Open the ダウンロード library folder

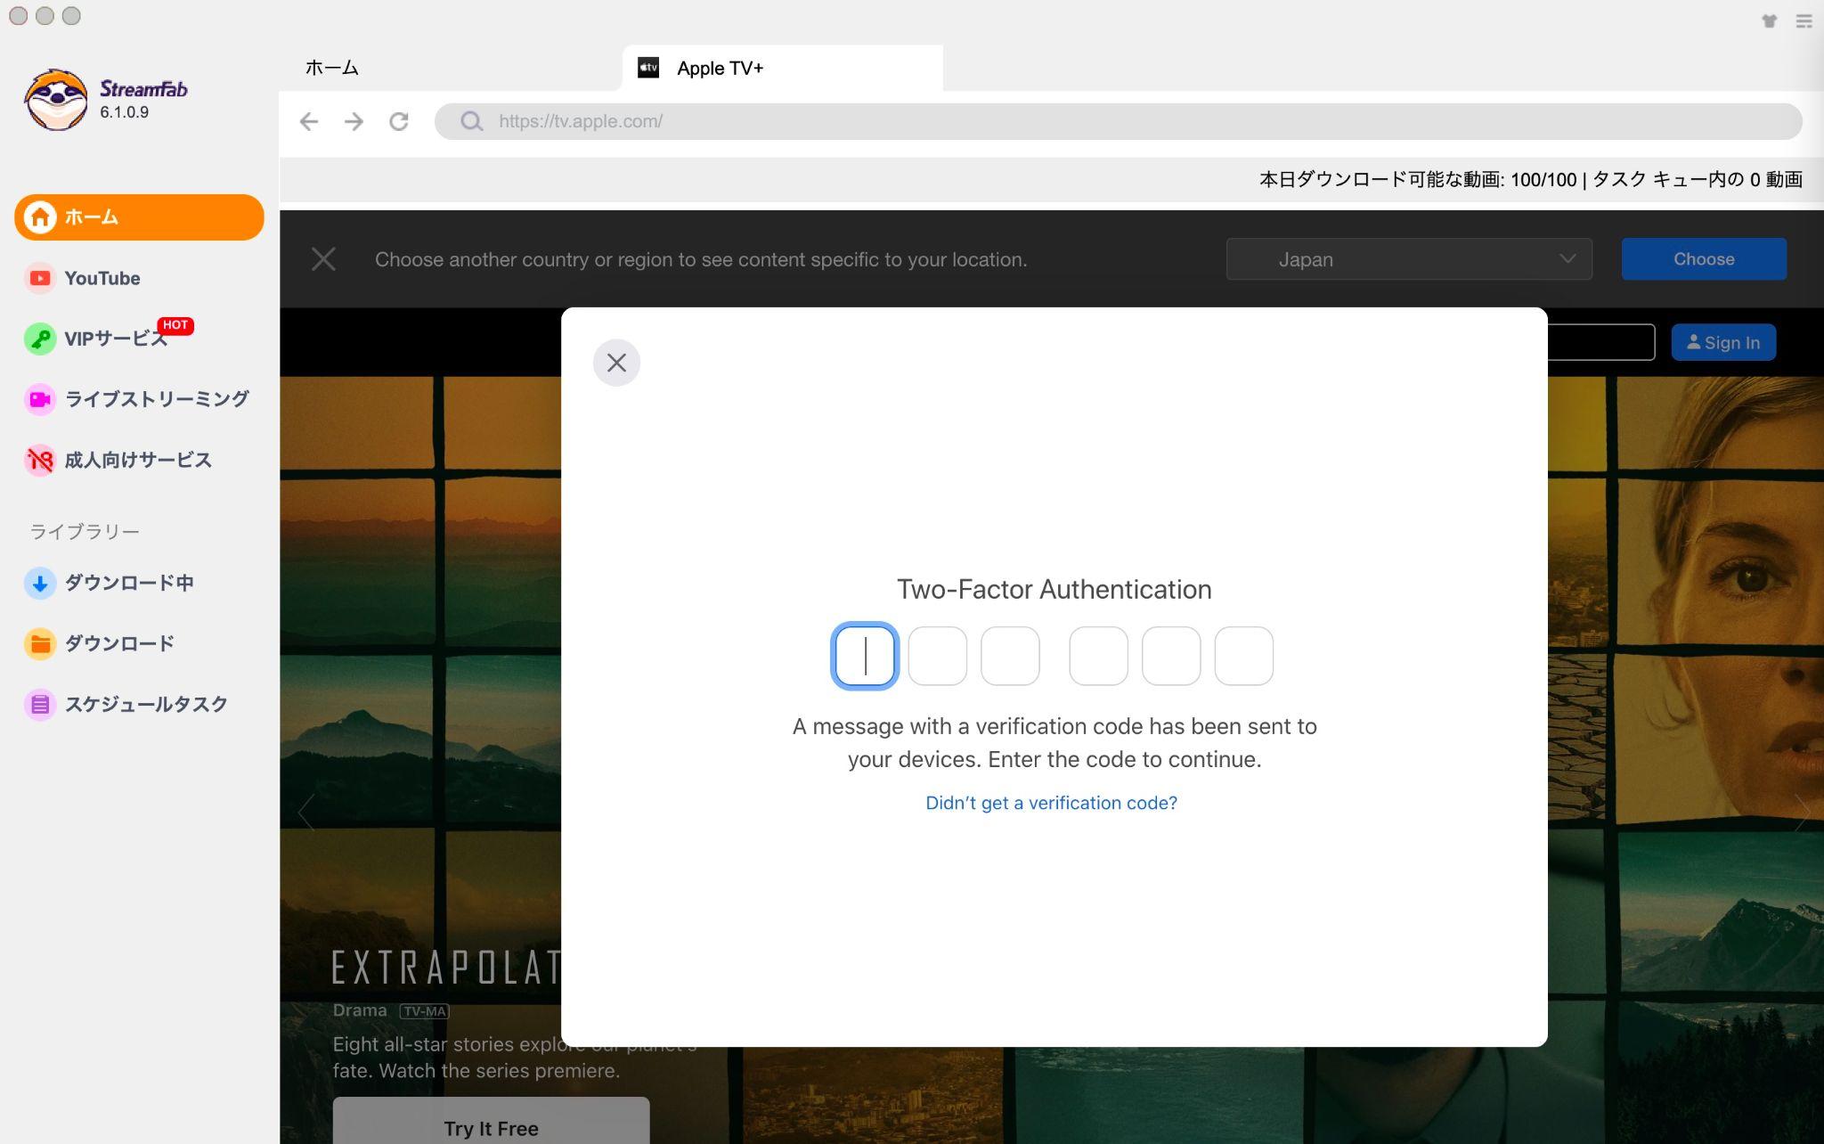[x=100, y=643]
